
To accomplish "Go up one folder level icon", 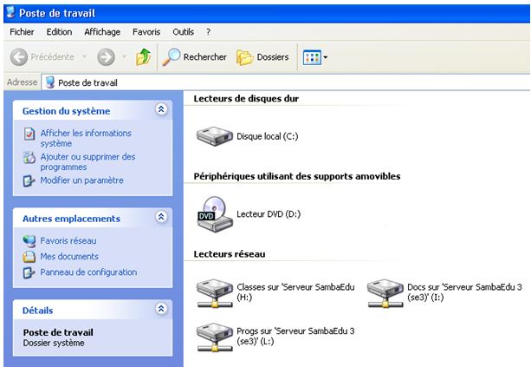I will pos(143,57).
